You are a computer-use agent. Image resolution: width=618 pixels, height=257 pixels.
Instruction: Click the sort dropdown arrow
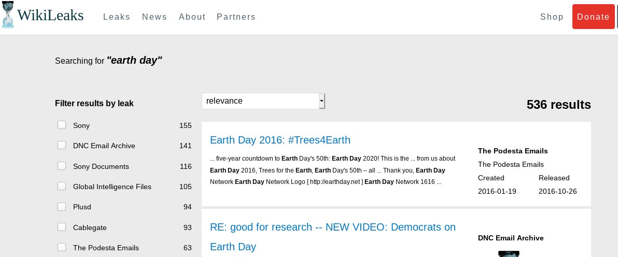pos(321,101)
